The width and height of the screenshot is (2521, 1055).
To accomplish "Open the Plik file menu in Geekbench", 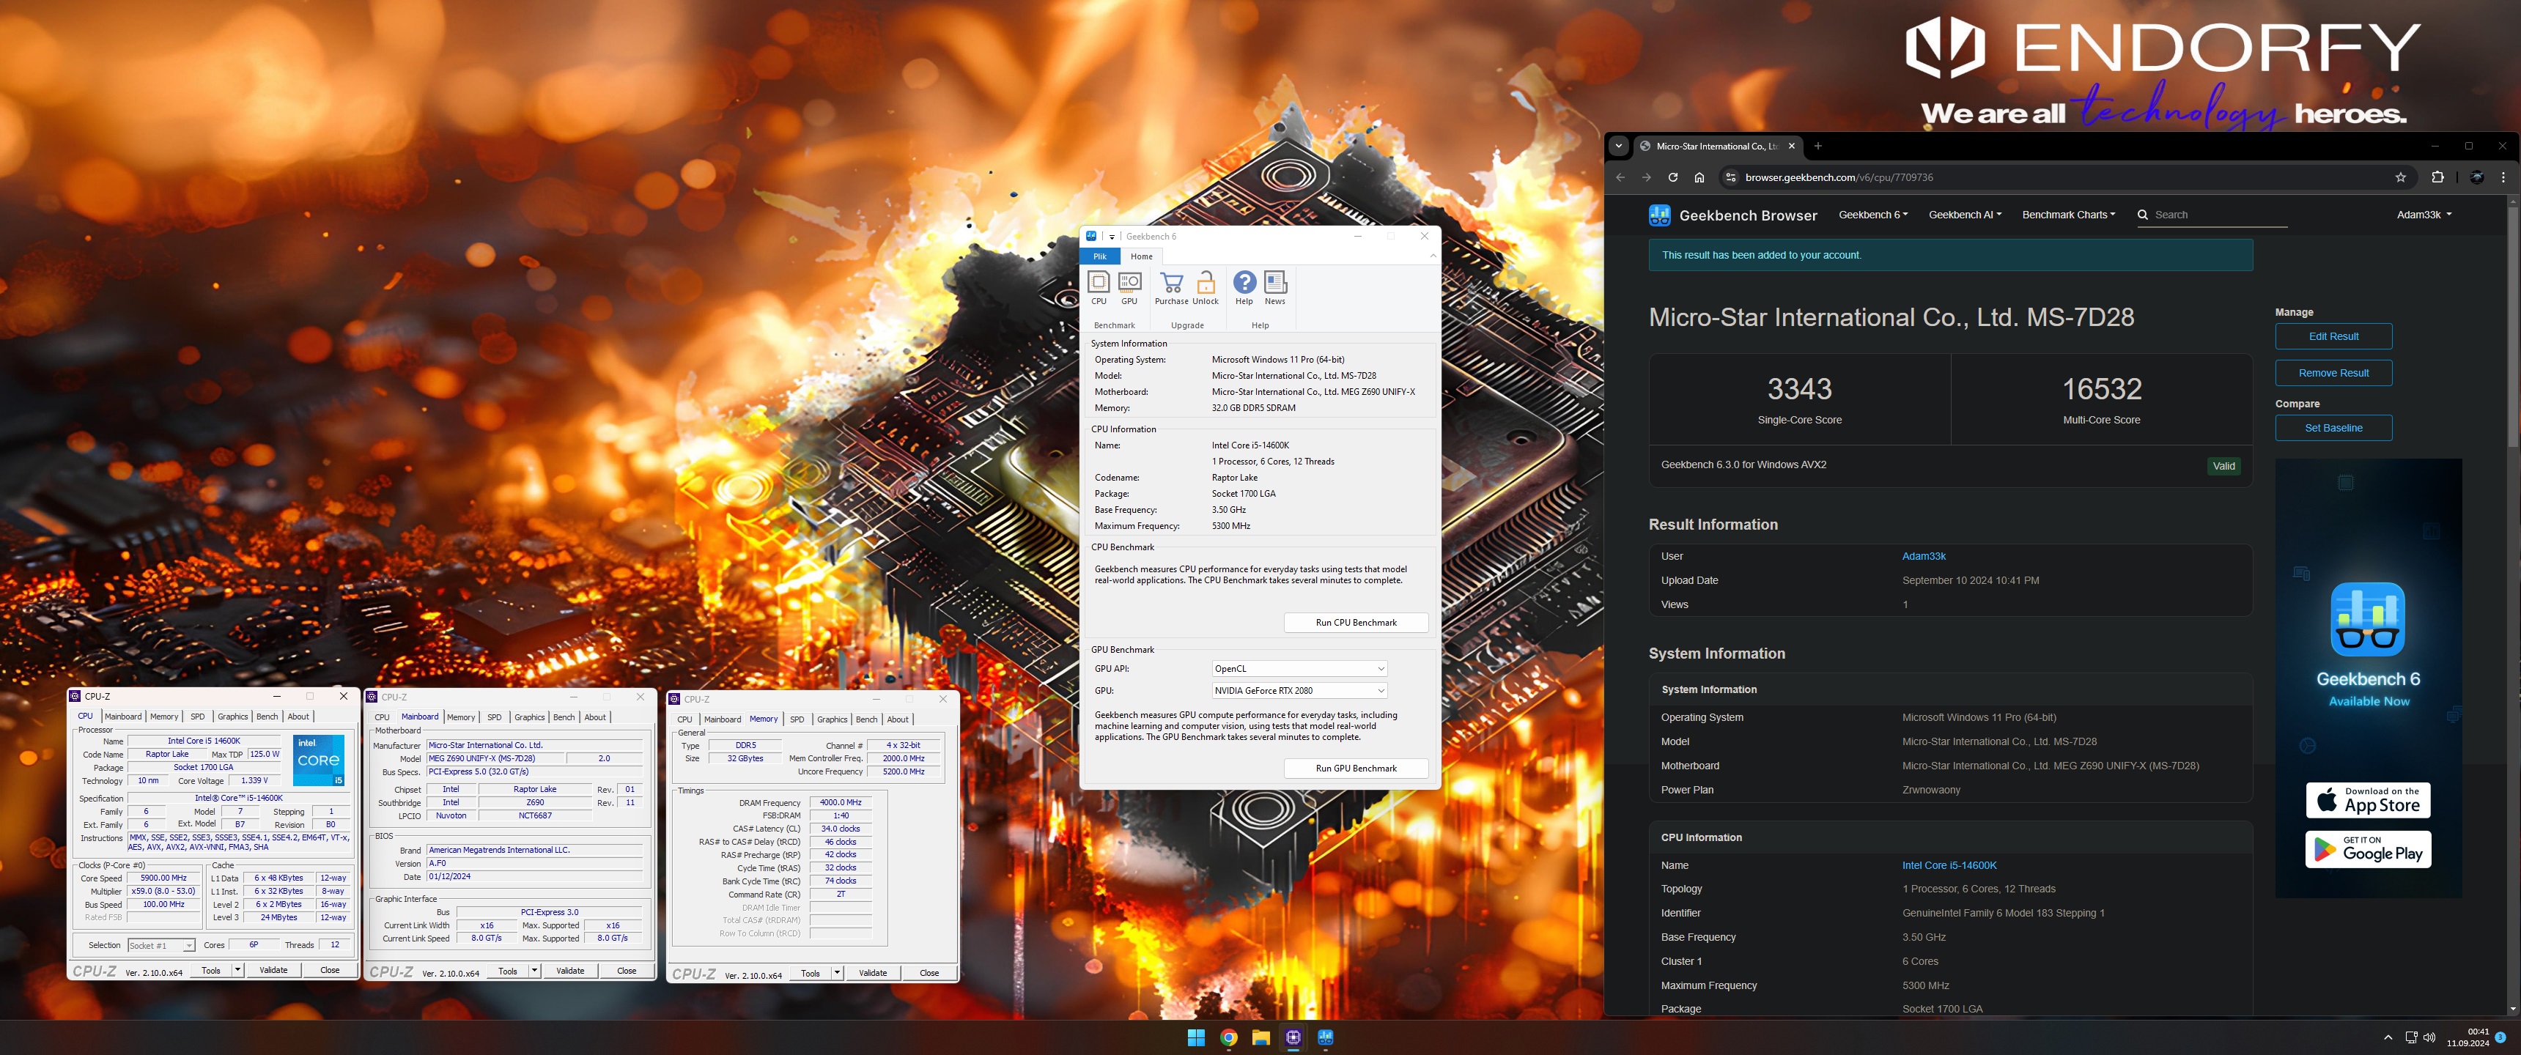I will point(1100,256).
